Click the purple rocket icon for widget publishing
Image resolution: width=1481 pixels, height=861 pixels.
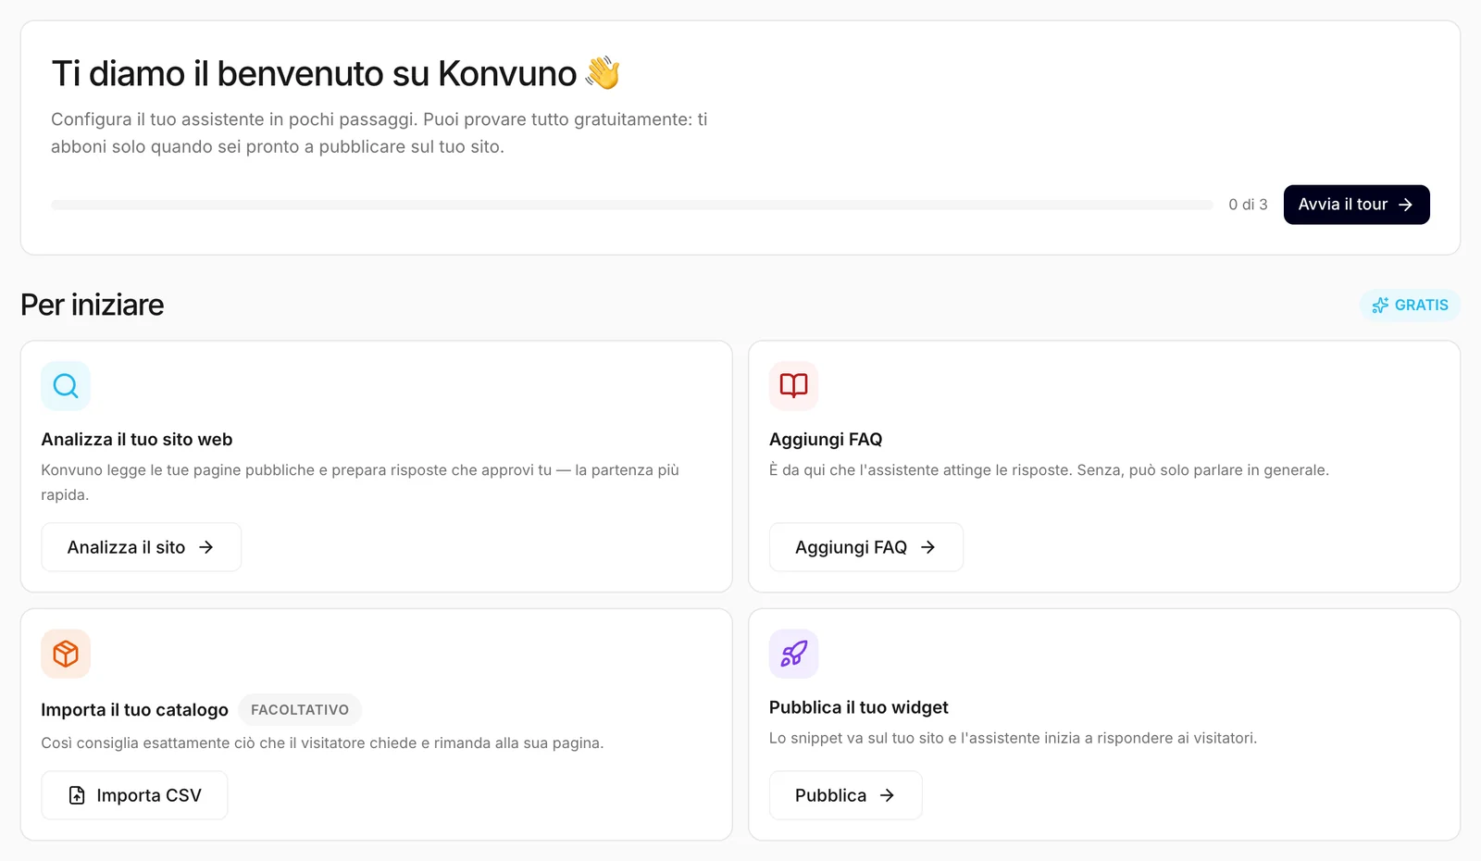pos(794,654)
